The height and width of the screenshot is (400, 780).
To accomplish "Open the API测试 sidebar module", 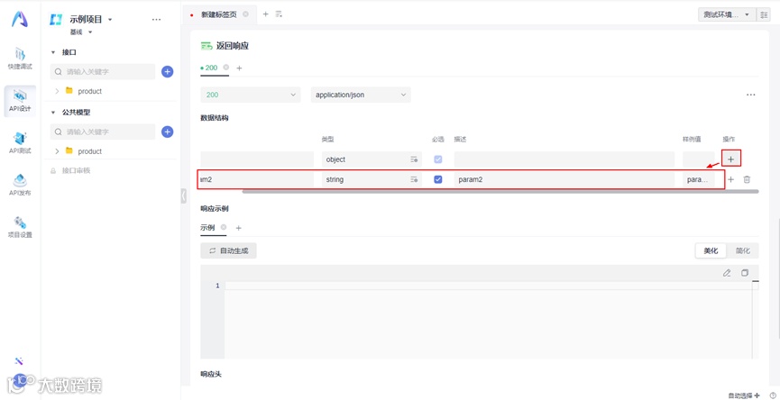I will coord(20,143).
